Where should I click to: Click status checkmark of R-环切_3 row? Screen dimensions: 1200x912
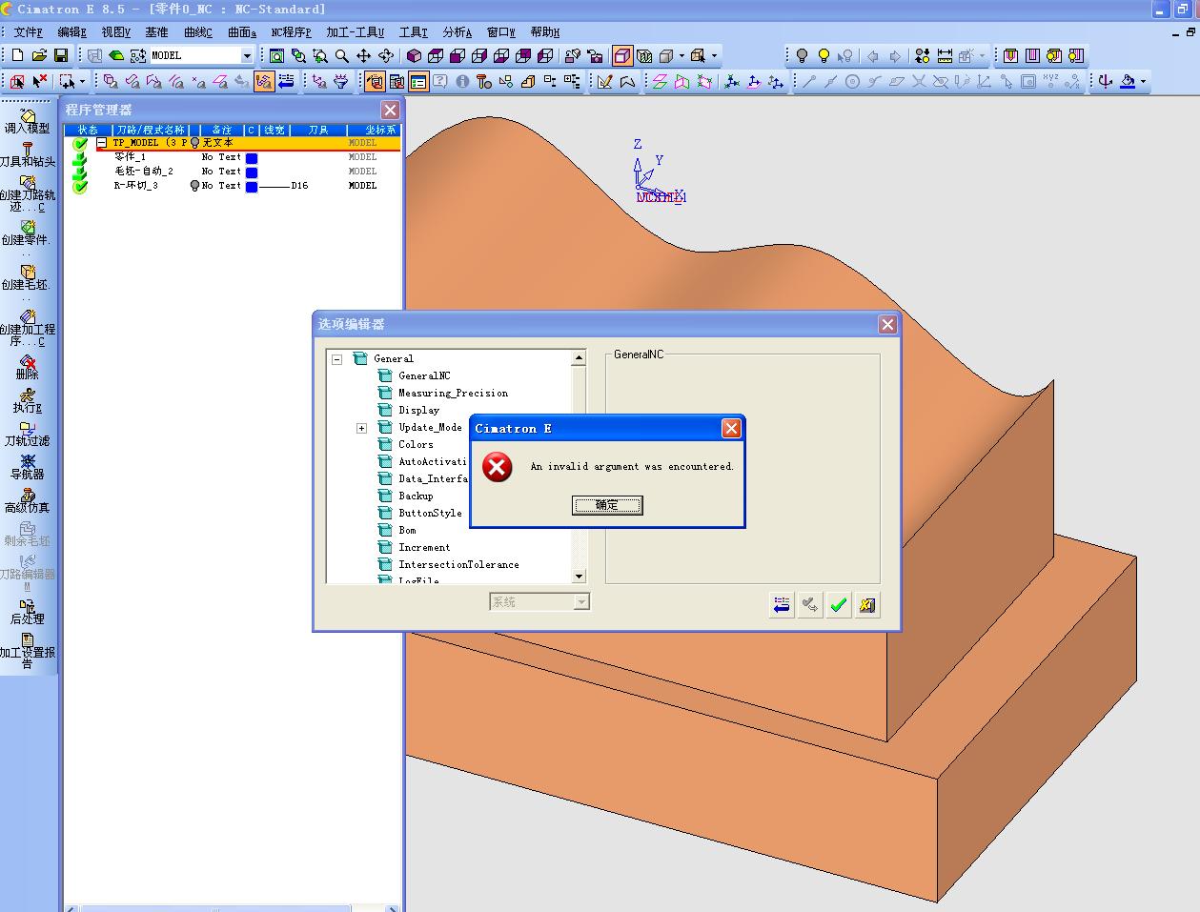click(80, 186)
